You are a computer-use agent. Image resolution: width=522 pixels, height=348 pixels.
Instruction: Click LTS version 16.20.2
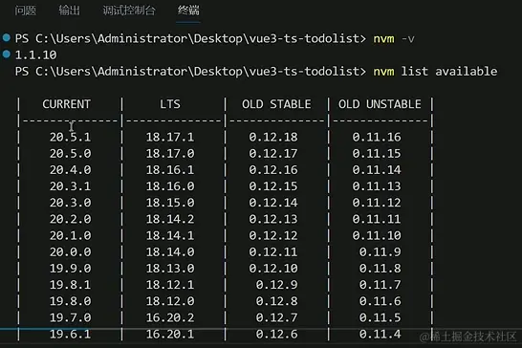[x=170, y=317]
